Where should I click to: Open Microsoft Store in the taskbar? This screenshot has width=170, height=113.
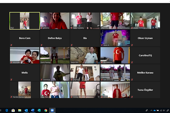point(13,110)
